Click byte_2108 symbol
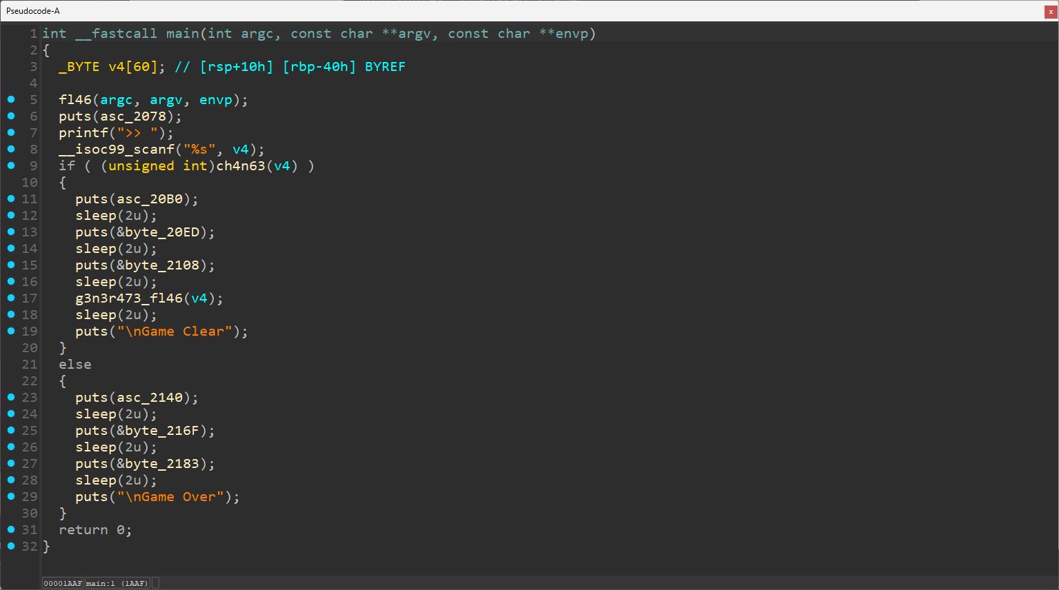1059x590 pixels. pyautogui.click(x=162, y=265)
